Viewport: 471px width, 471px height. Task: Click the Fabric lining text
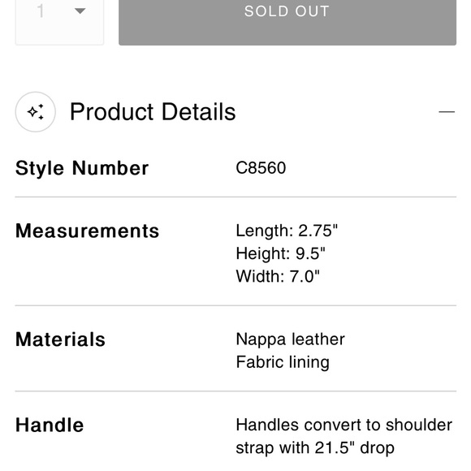click(283, 362)
